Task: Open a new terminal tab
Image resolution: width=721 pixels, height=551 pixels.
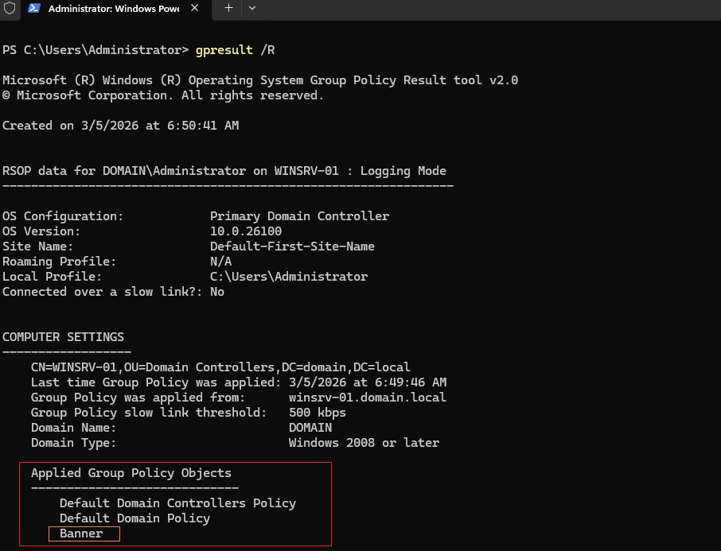Action: (x=228, y=8)
